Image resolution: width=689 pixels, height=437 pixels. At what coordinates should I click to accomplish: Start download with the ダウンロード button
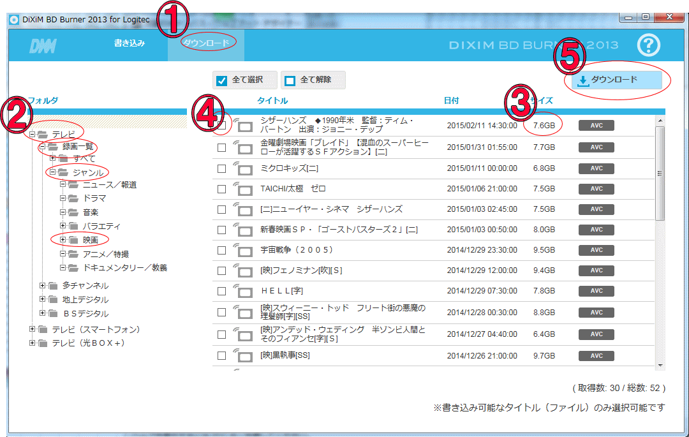tap(616, 80)
